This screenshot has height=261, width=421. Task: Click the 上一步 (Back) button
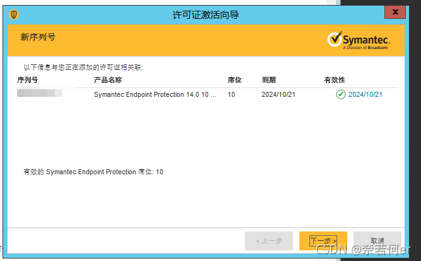pyautogui.click(x=268, y=241)
